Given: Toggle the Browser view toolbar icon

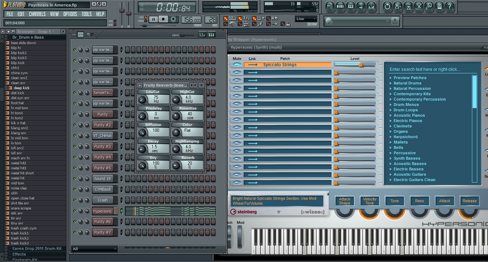Looking at the screenshot, I should [x=361, y=6].
